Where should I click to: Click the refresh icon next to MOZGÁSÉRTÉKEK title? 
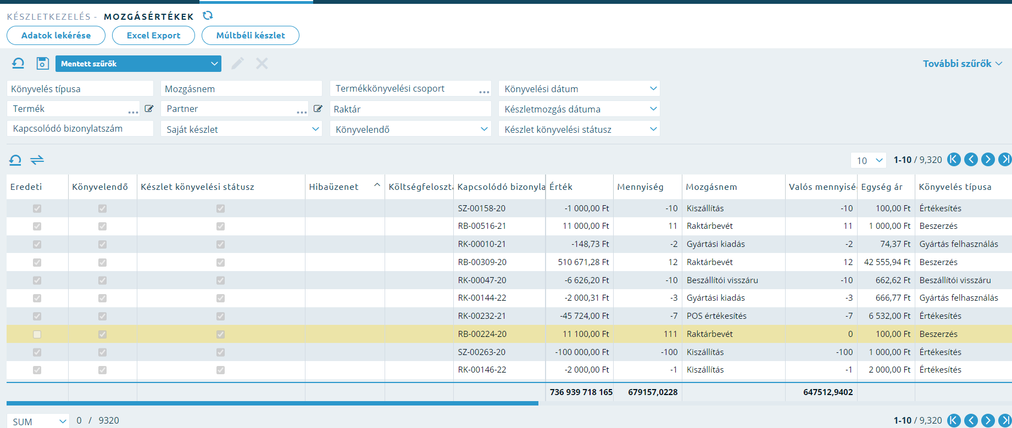click(x=208, y=15)
